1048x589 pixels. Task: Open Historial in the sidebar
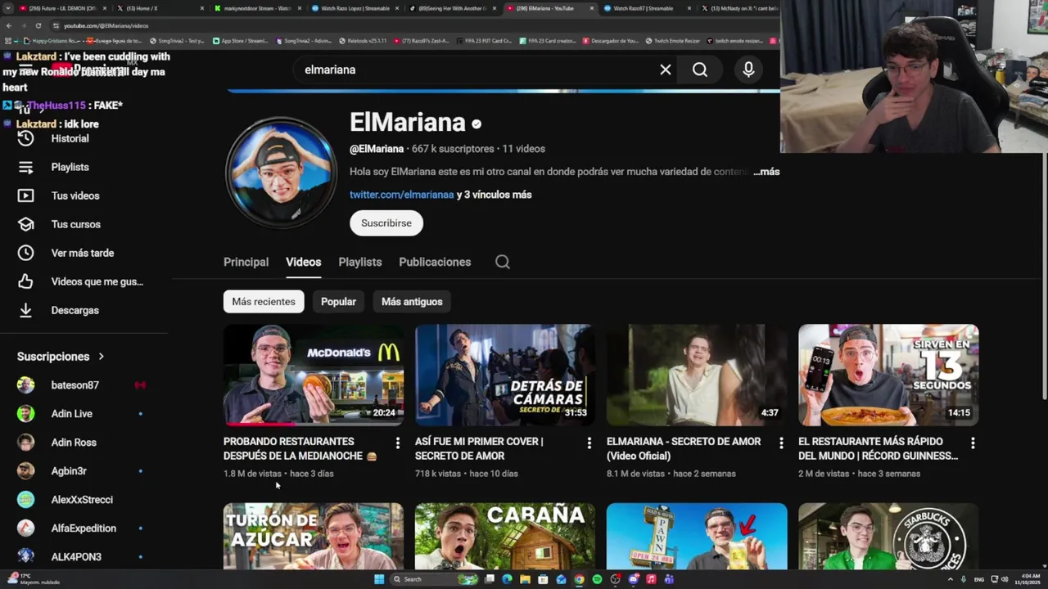click(x=70, y=138)
